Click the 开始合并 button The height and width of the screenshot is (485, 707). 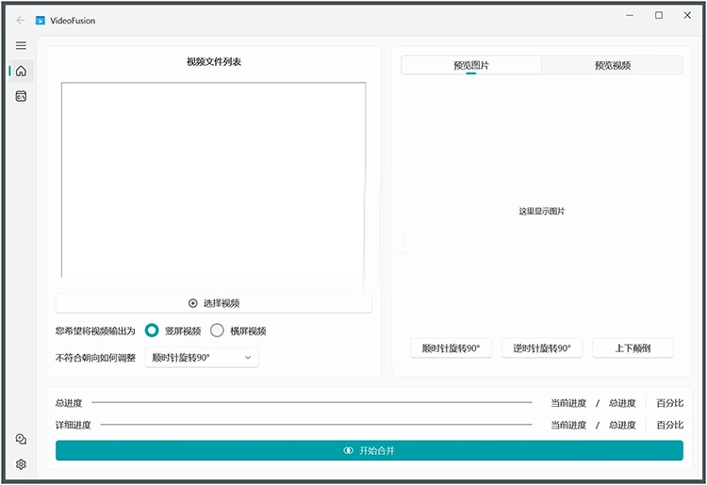(370, 451)
